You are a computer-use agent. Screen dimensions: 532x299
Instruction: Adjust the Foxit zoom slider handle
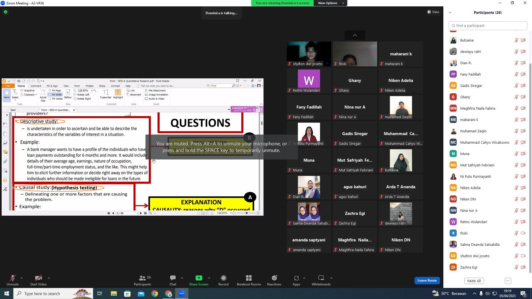[246, 213]
